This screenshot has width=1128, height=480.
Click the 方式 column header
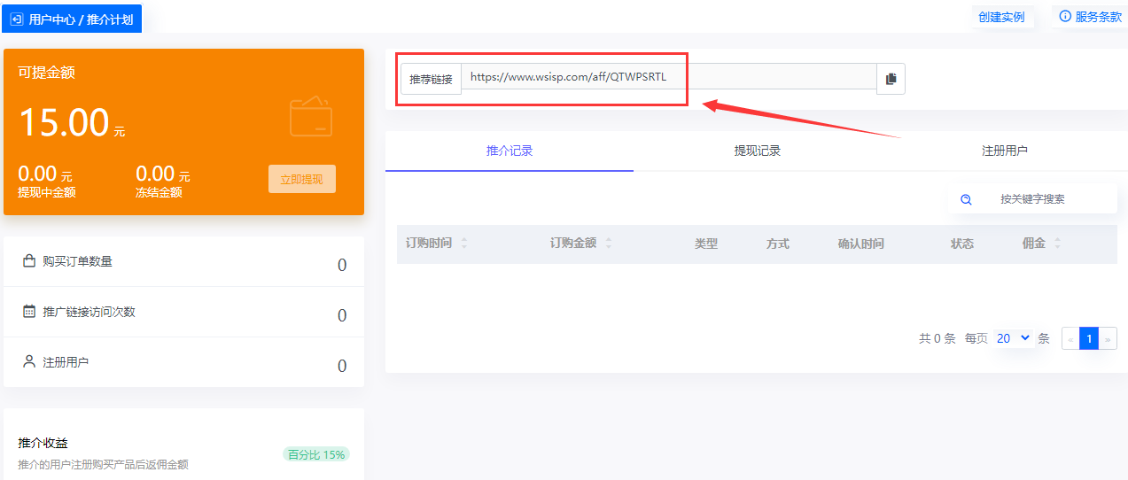(778, 244)
